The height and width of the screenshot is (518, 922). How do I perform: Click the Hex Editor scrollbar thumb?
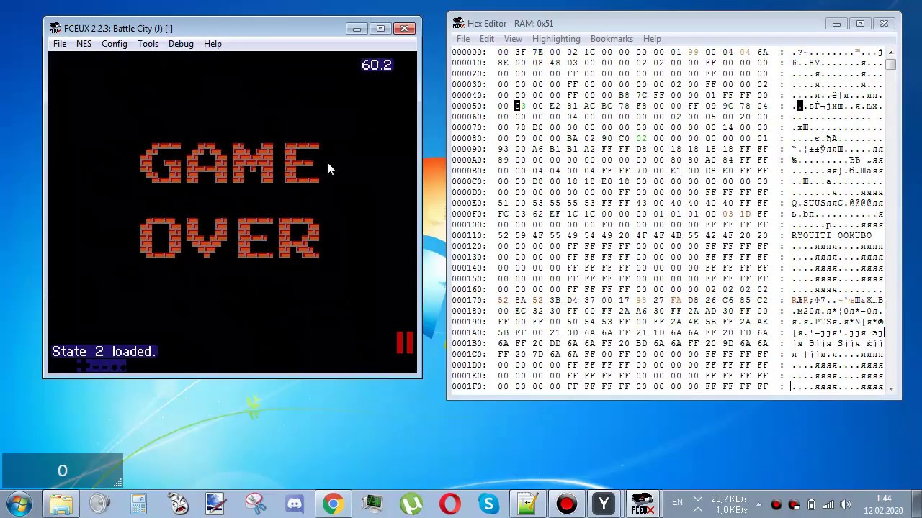point(891,64)
